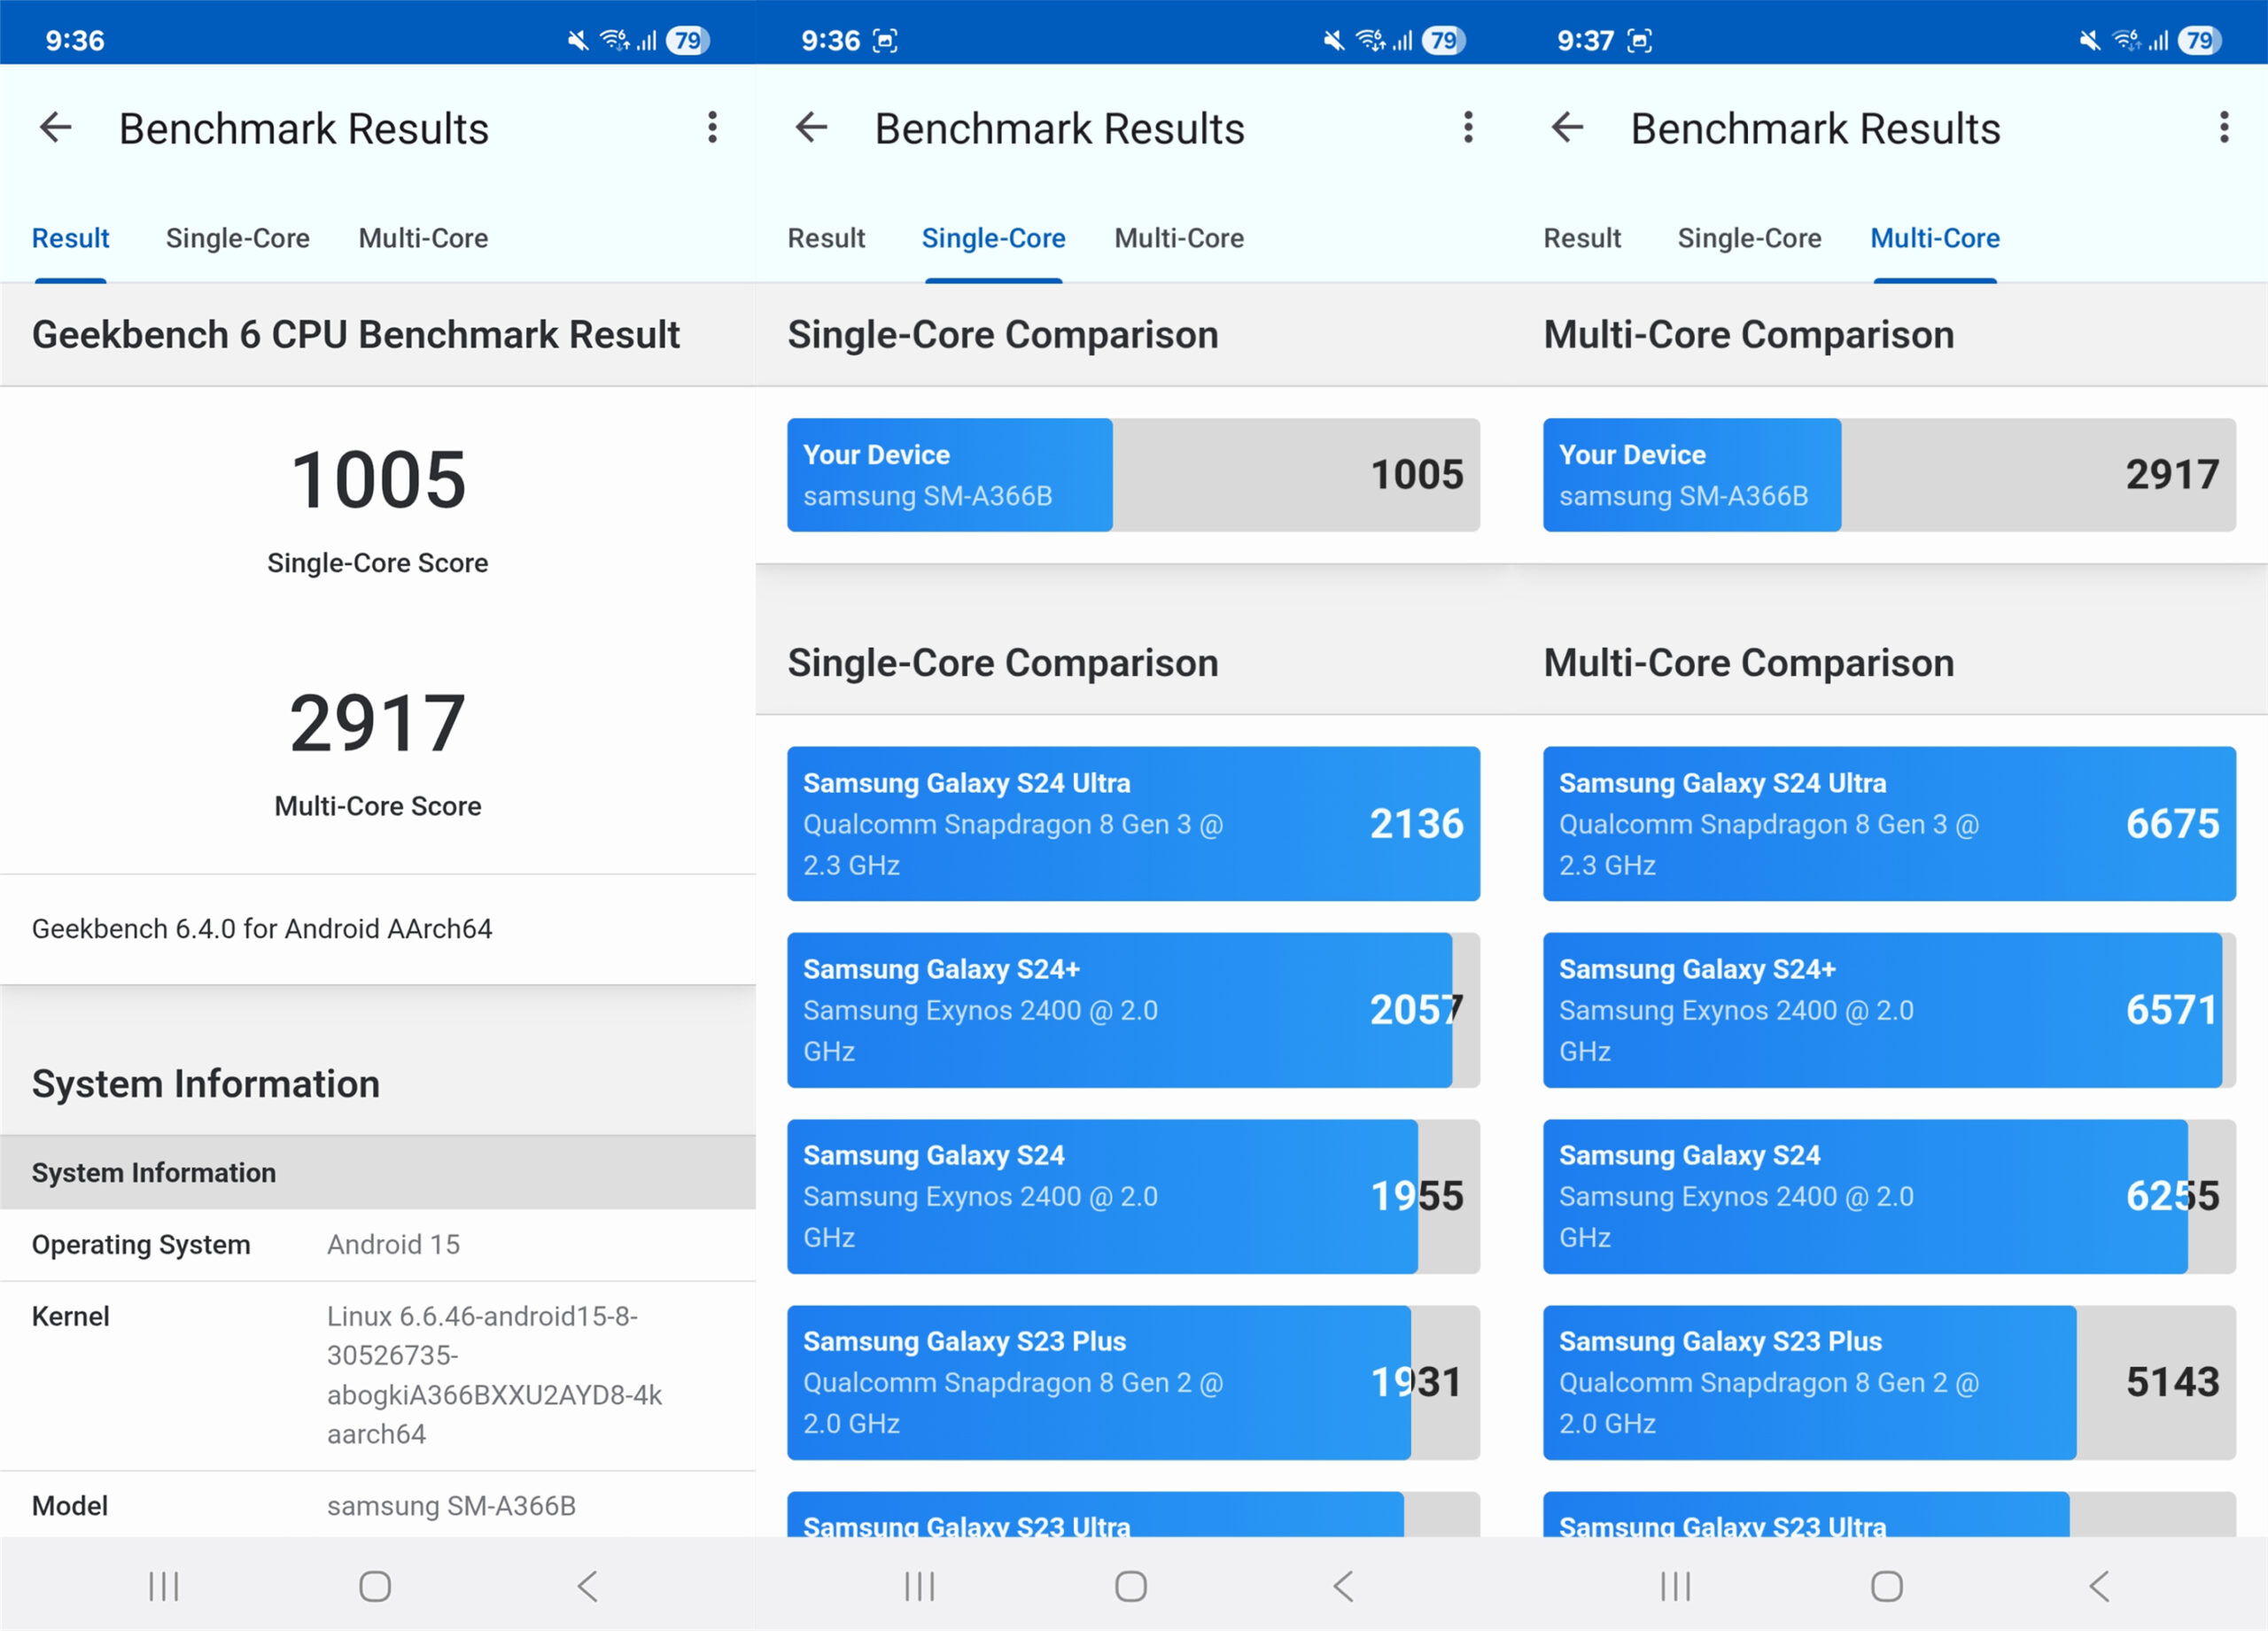
Task: Tap Galaxy S24 bar scoring 6255
Action: [1889, 1195]
